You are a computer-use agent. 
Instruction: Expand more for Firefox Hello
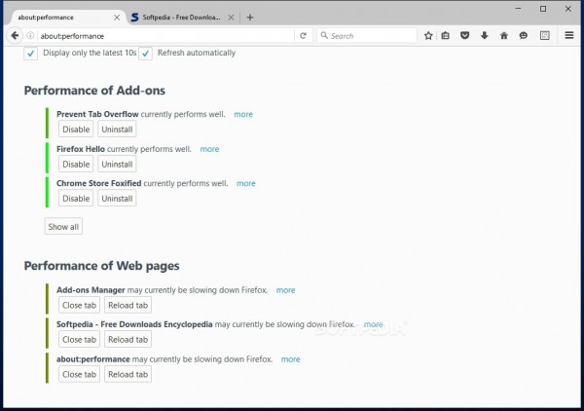(x=209, y=149)
